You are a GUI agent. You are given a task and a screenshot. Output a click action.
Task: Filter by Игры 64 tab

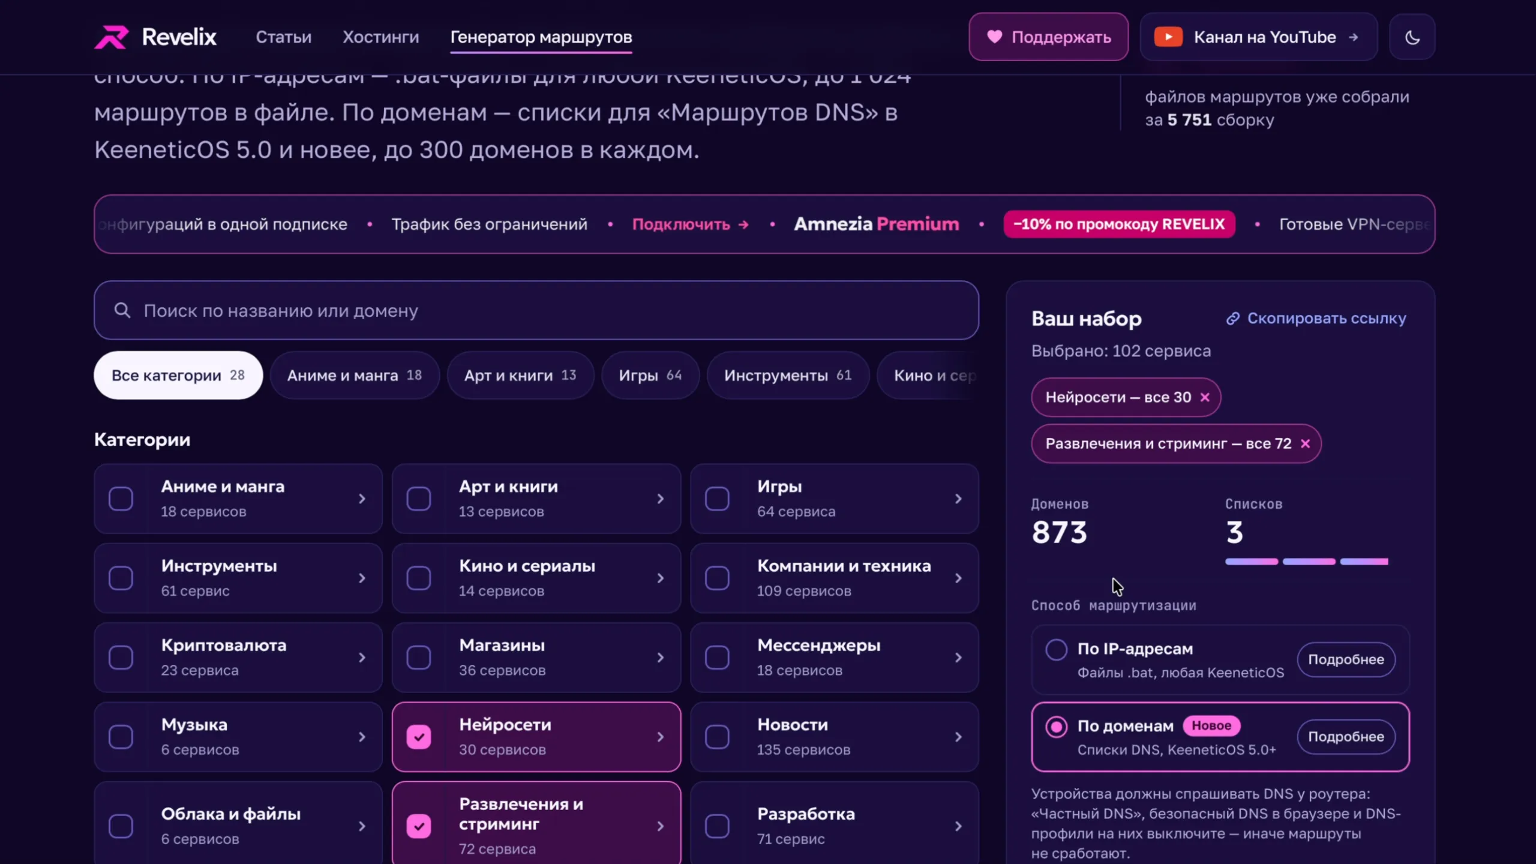click(x=650, y=375)
